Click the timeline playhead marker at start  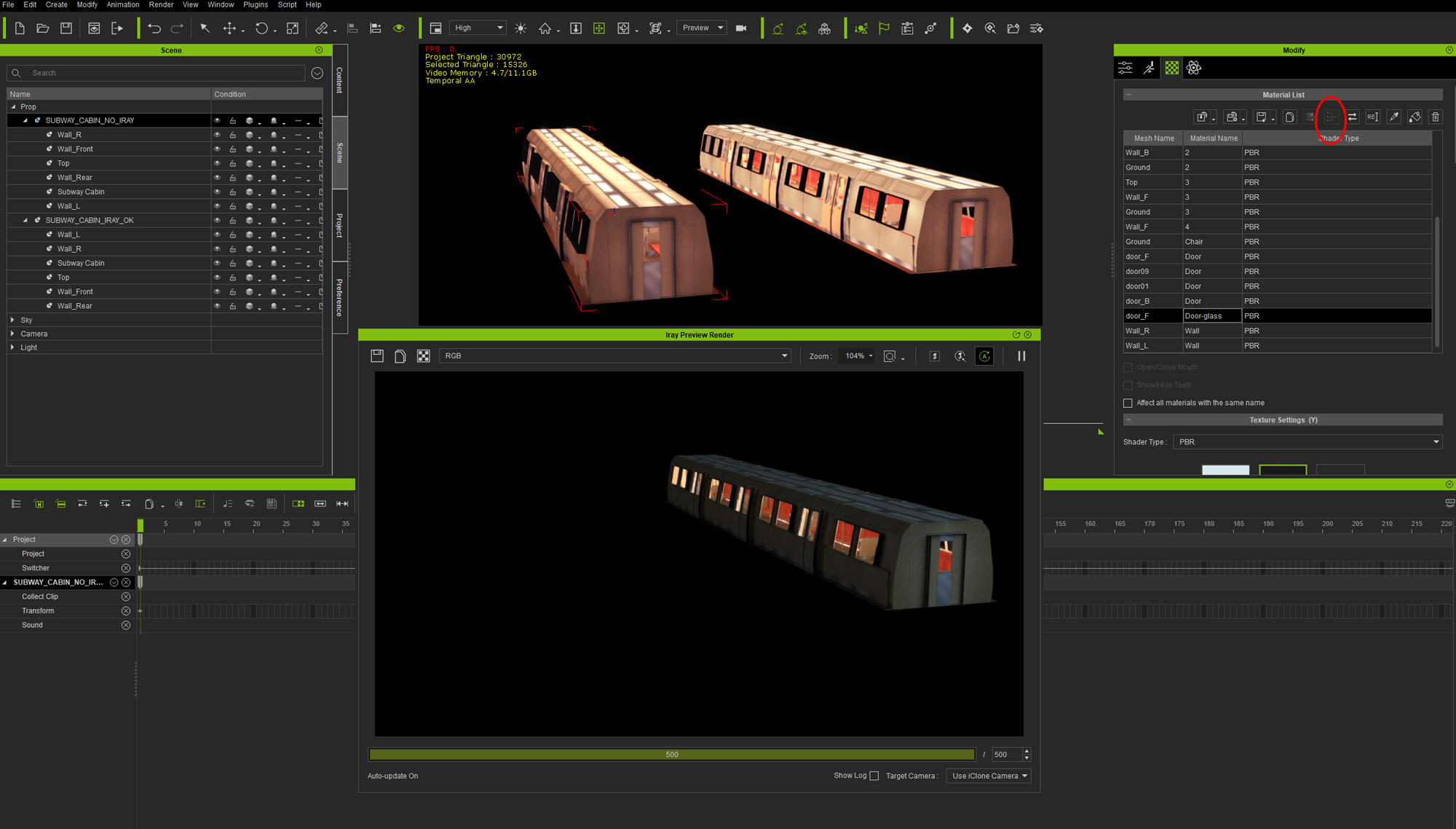tap(141, 524)
